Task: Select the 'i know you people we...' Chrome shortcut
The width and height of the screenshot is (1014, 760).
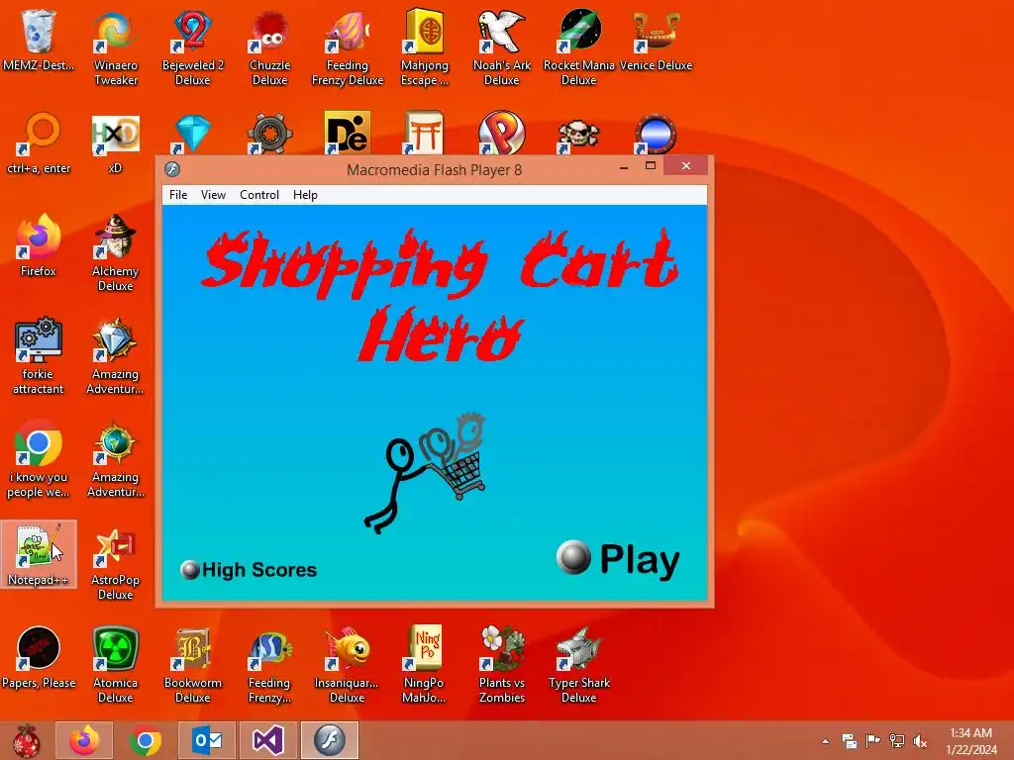Action: [x=39, y=459]
